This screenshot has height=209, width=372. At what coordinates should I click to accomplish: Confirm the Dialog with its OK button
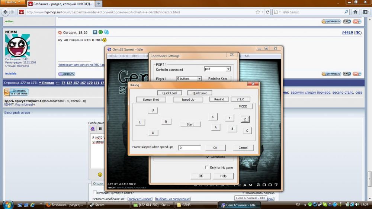tap(215, 148)
